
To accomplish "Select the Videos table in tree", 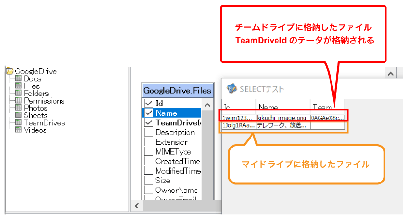I will 35,130.
